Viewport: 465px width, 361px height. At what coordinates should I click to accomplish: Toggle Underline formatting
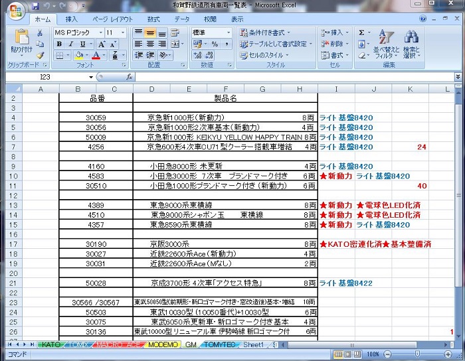point(83,44)
